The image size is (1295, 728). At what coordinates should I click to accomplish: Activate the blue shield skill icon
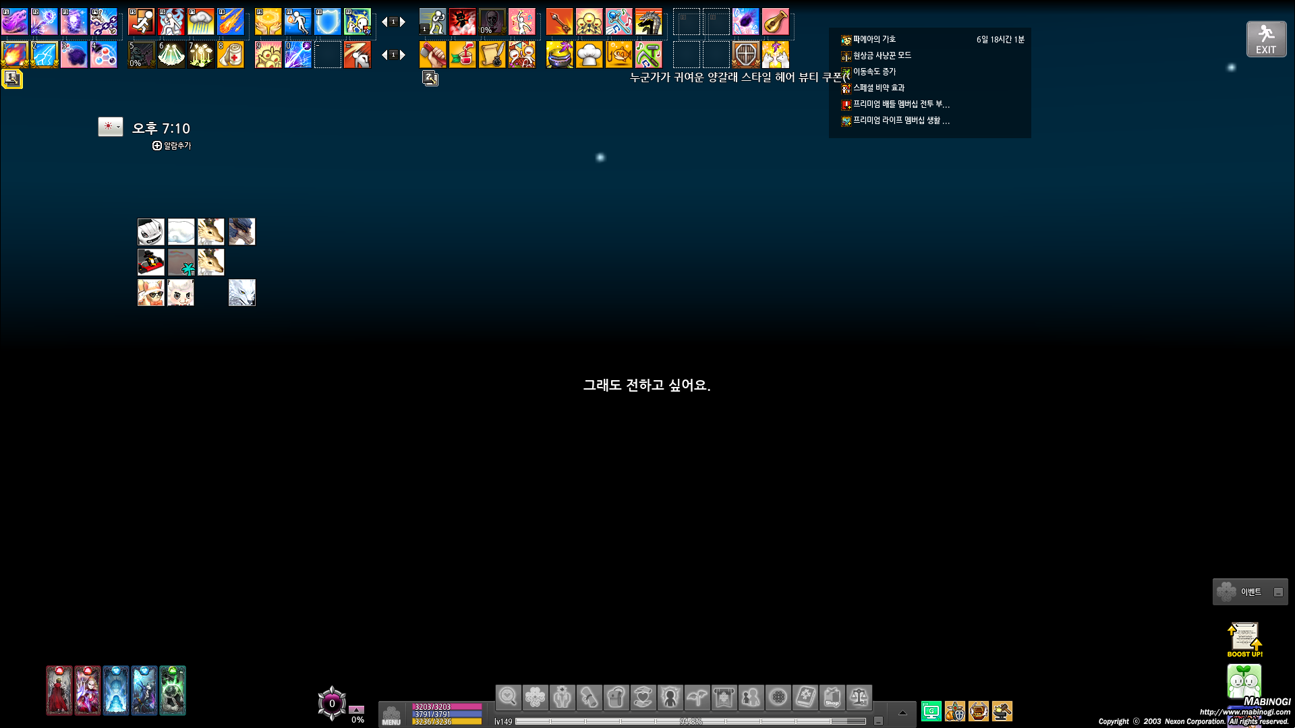click(x=328, y=22)
